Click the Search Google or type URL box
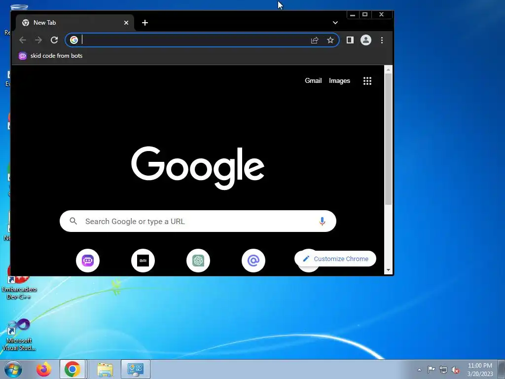Viewport: 505px width, 379px height. pos(198,221)
